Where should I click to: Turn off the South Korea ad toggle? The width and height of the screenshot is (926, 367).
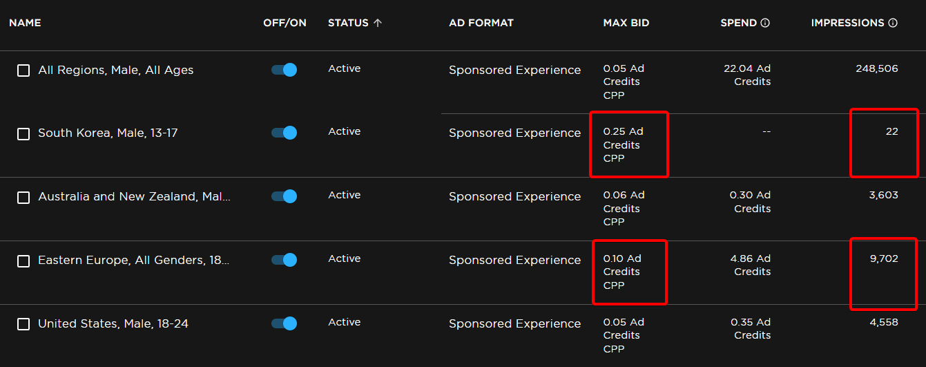click(x=284, y=133)
